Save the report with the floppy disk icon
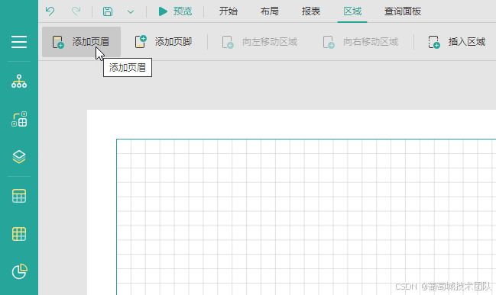The height and width of the screenshot is (295, 496). click(x=108, y=11)
